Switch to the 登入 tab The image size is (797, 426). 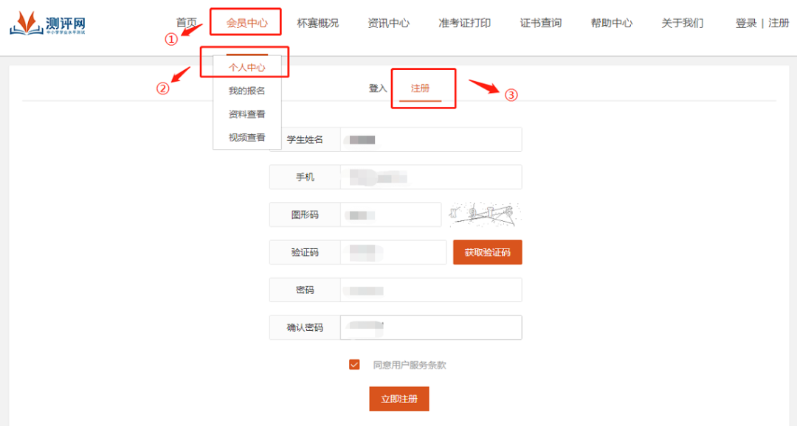click(x=378, y=88)
